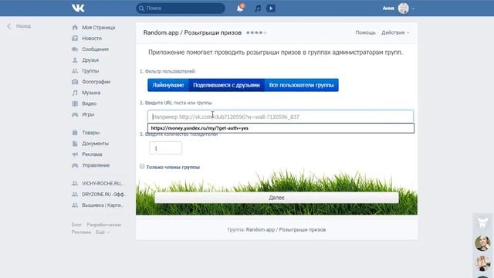
Task: Open the Видео icon in sidebar
Action: tap(75, 103)
